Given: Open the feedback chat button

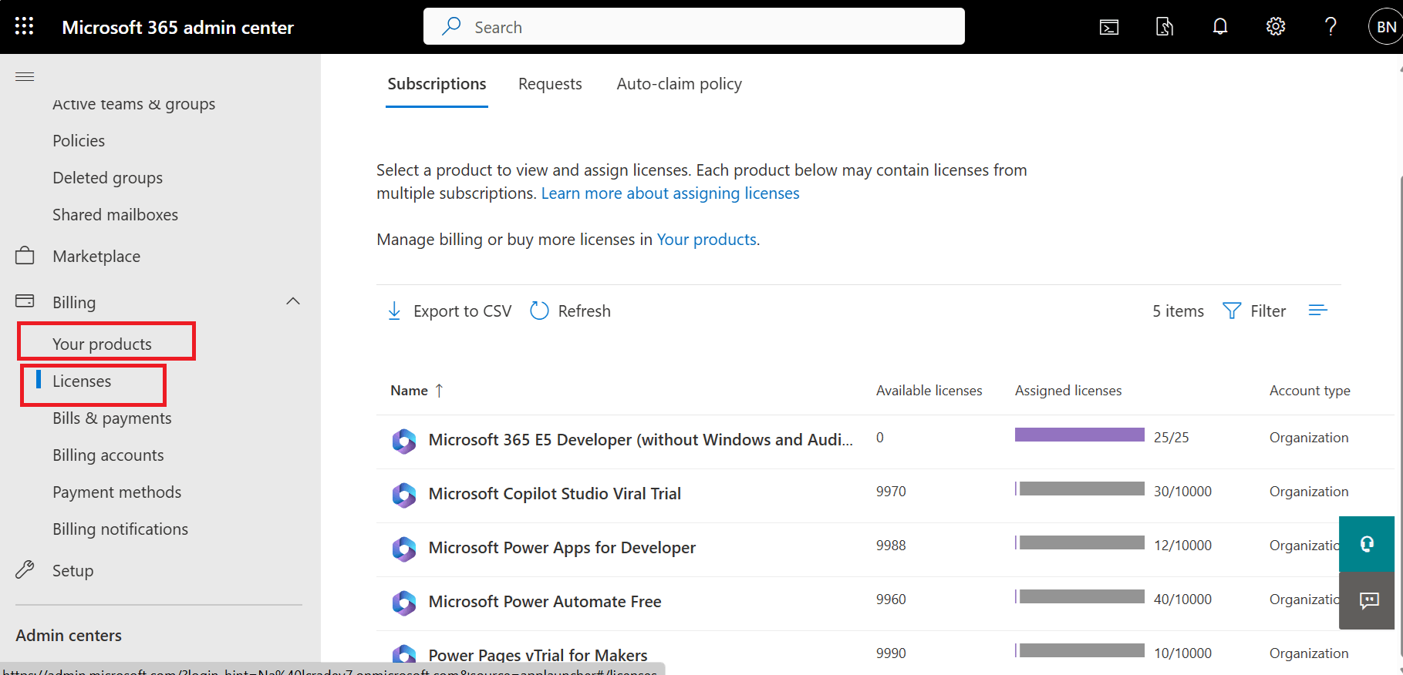Looking at the screenshot, I should pos(1367,601).
